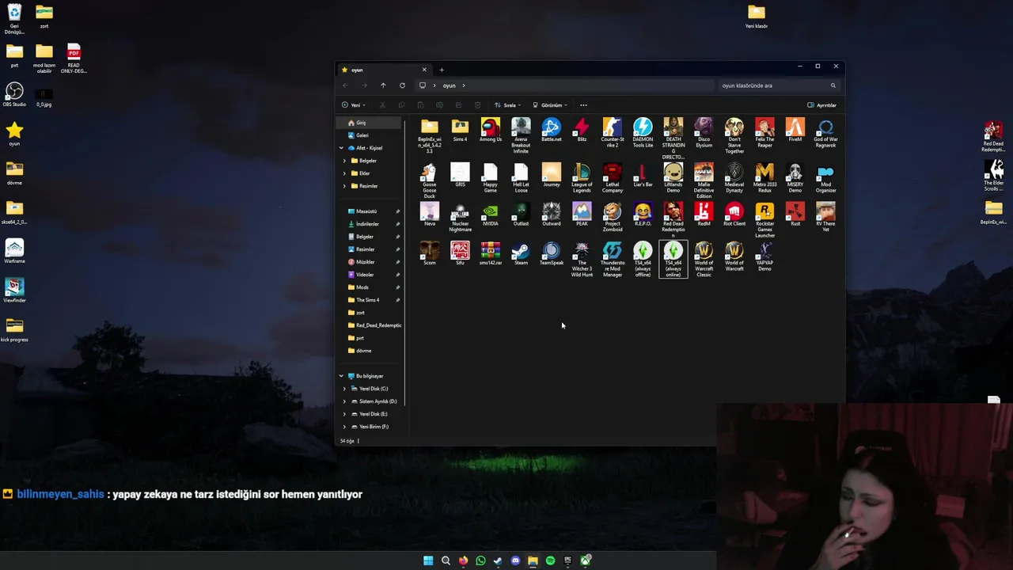Add a new Explorer tab
The width and height of the screenshot is (1013, 570).
click(x=442, y=70)
